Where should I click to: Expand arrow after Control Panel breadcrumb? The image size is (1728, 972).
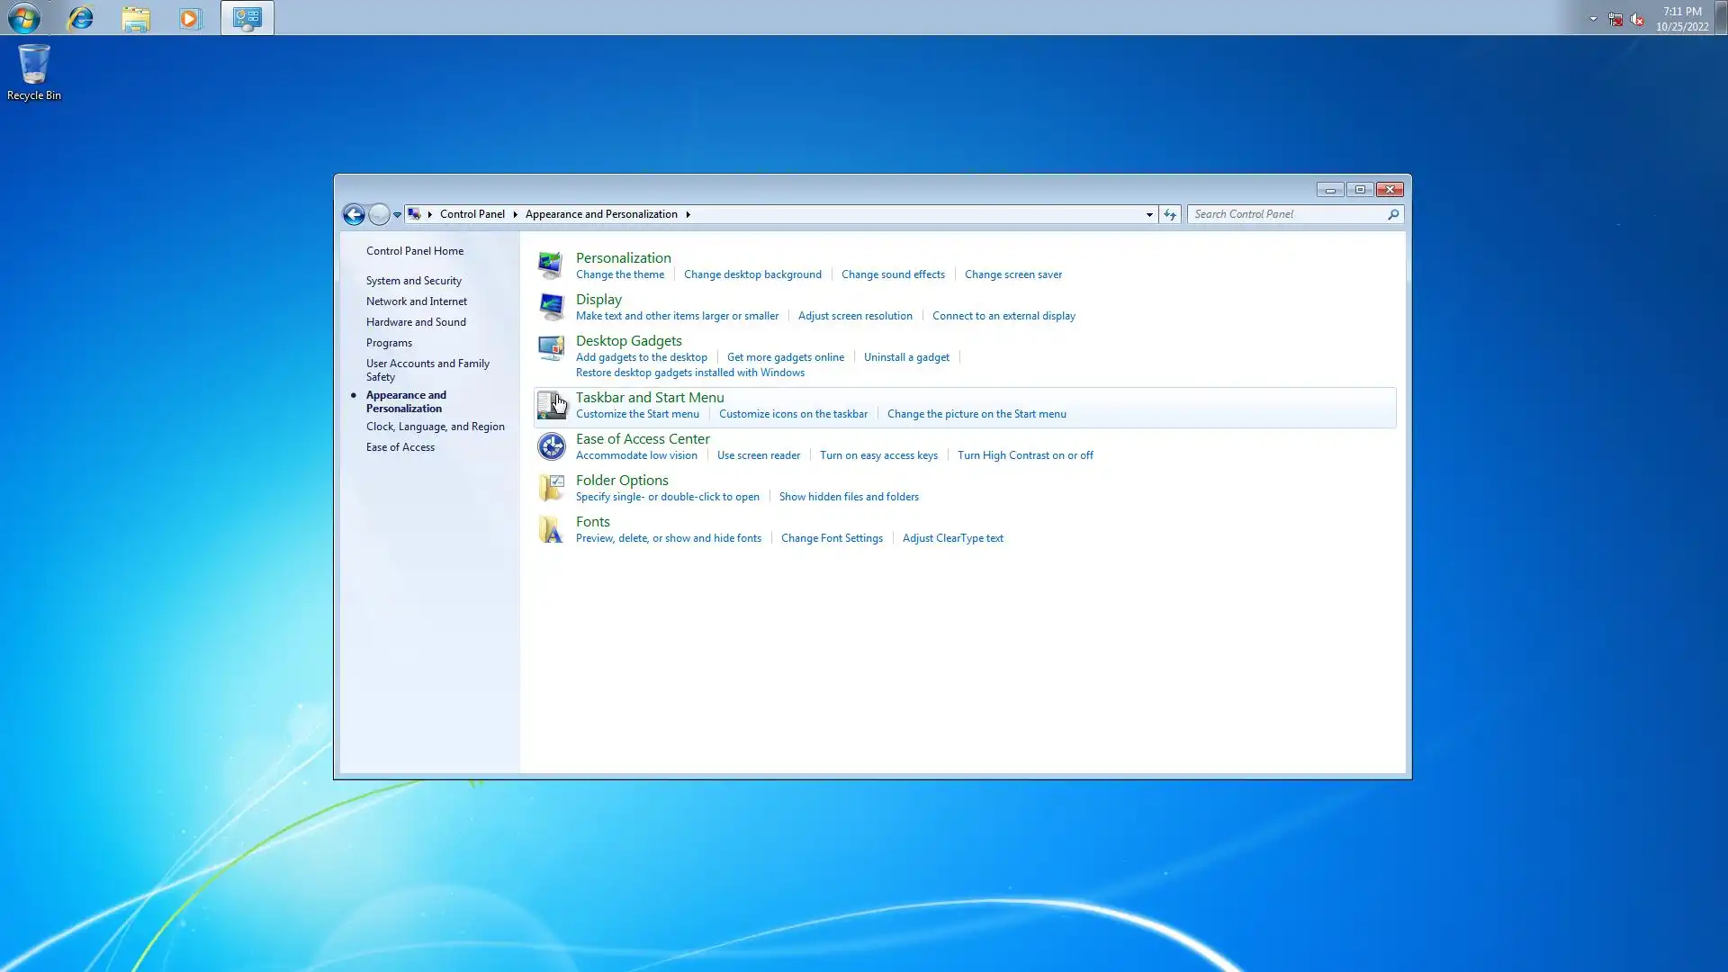point(515,214)
